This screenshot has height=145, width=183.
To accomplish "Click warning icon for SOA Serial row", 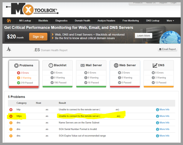I will point(11,129).
